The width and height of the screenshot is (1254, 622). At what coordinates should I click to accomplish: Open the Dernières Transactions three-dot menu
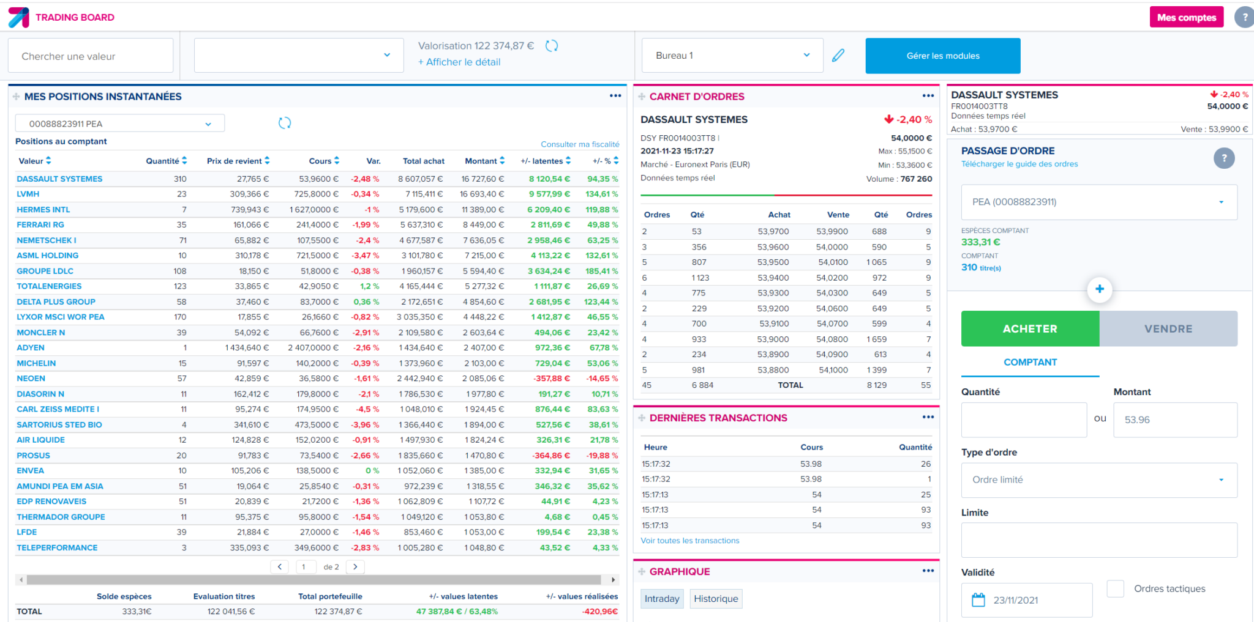[928, 417]
